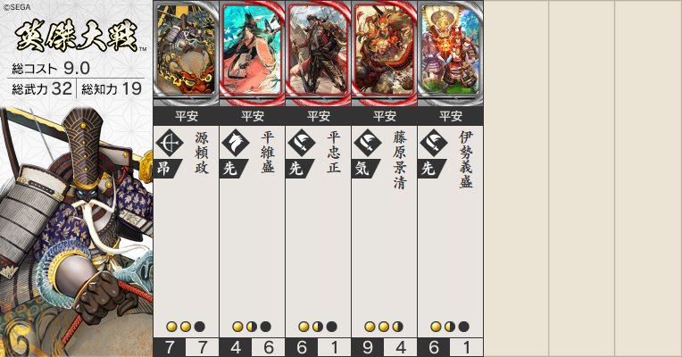Open the 平忠正 card artwork

319,52
